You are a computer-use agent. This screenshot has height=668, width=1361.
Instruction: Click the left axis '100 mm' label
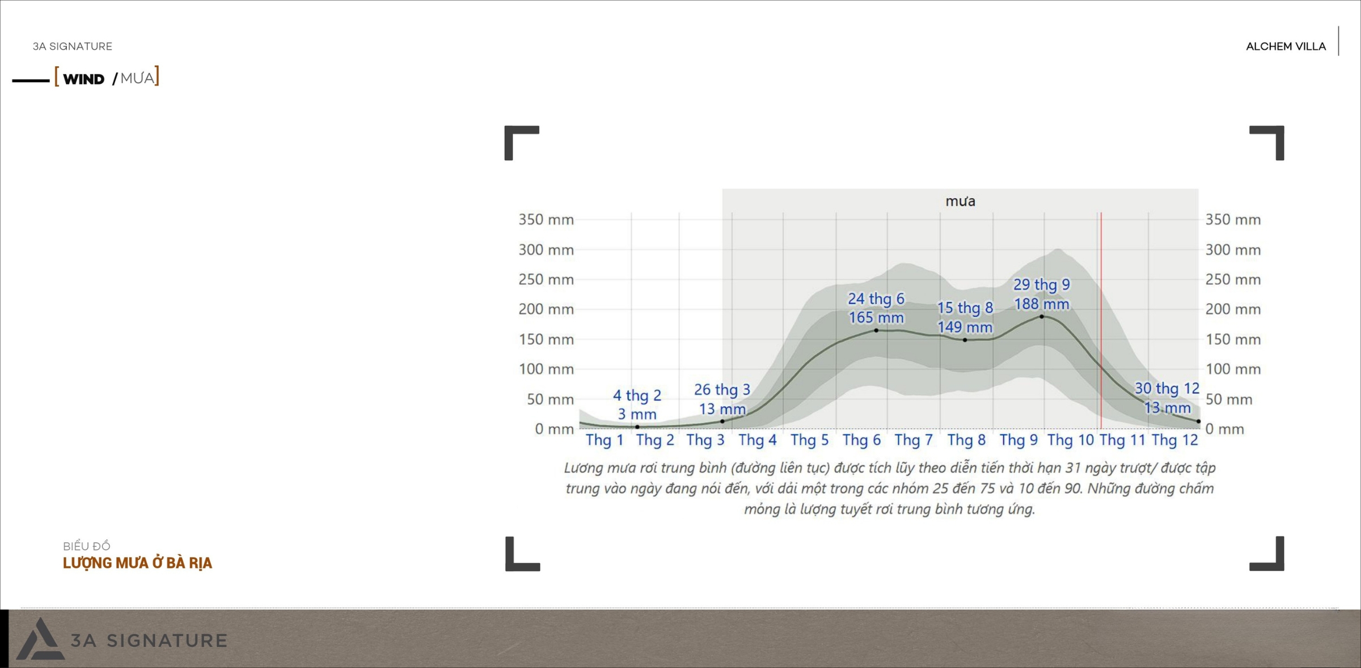click(546, 369)
